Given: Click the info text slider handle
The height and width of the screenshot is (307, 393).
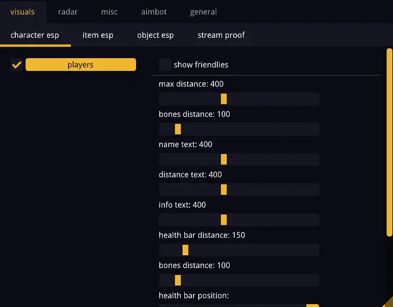Looking at the screenshot, I should (224, 220).
